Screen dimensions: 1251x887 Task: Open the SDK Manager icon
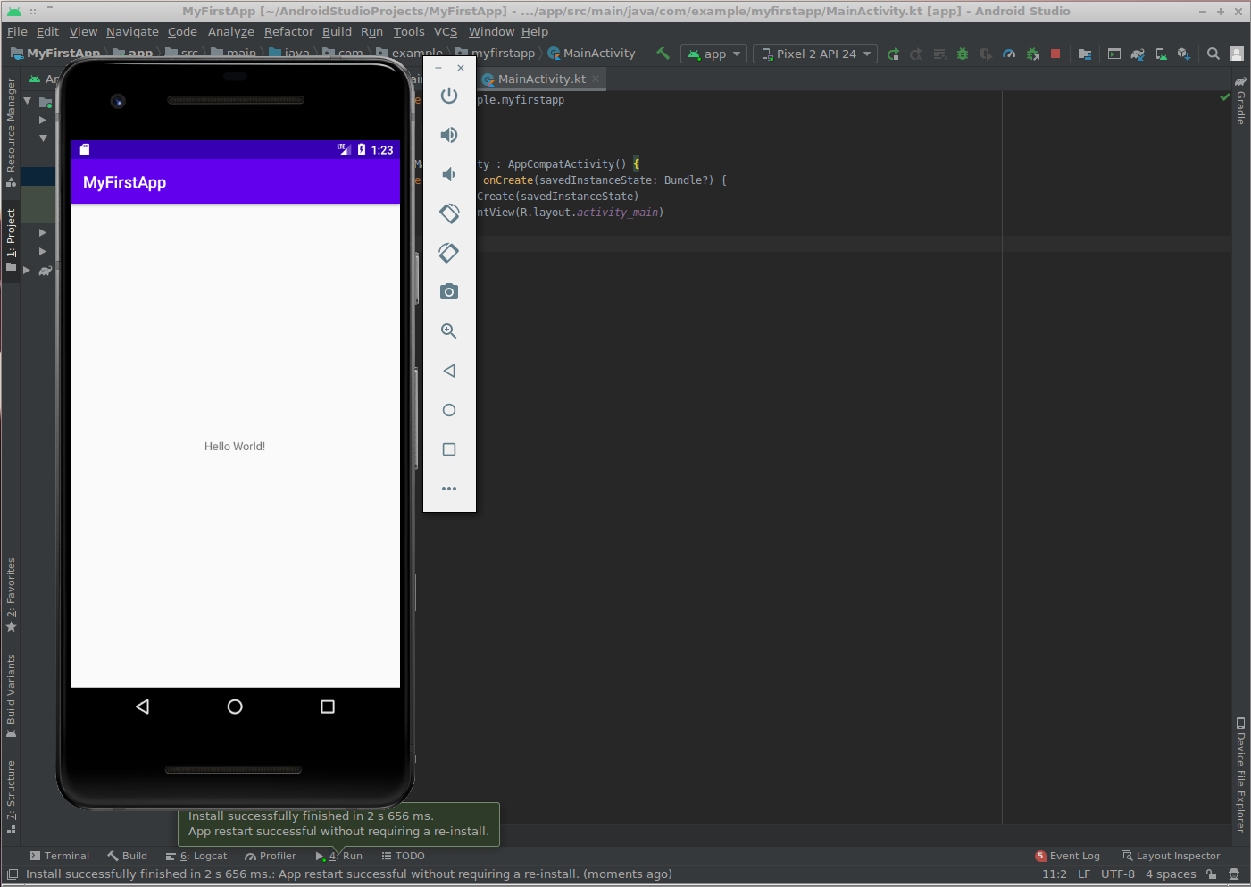click(1184, 54)
